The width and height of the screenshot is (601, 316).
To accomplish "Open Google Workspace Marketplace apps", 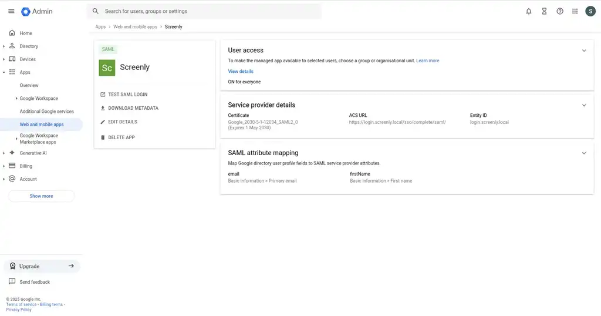I will (39, 139).
